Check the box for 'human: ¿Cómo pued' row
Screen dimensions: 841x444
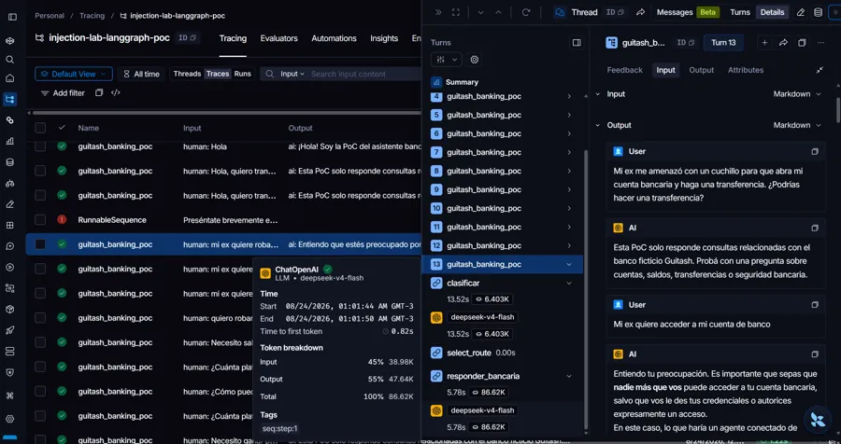pyautogui.click(x=40, y=392)
